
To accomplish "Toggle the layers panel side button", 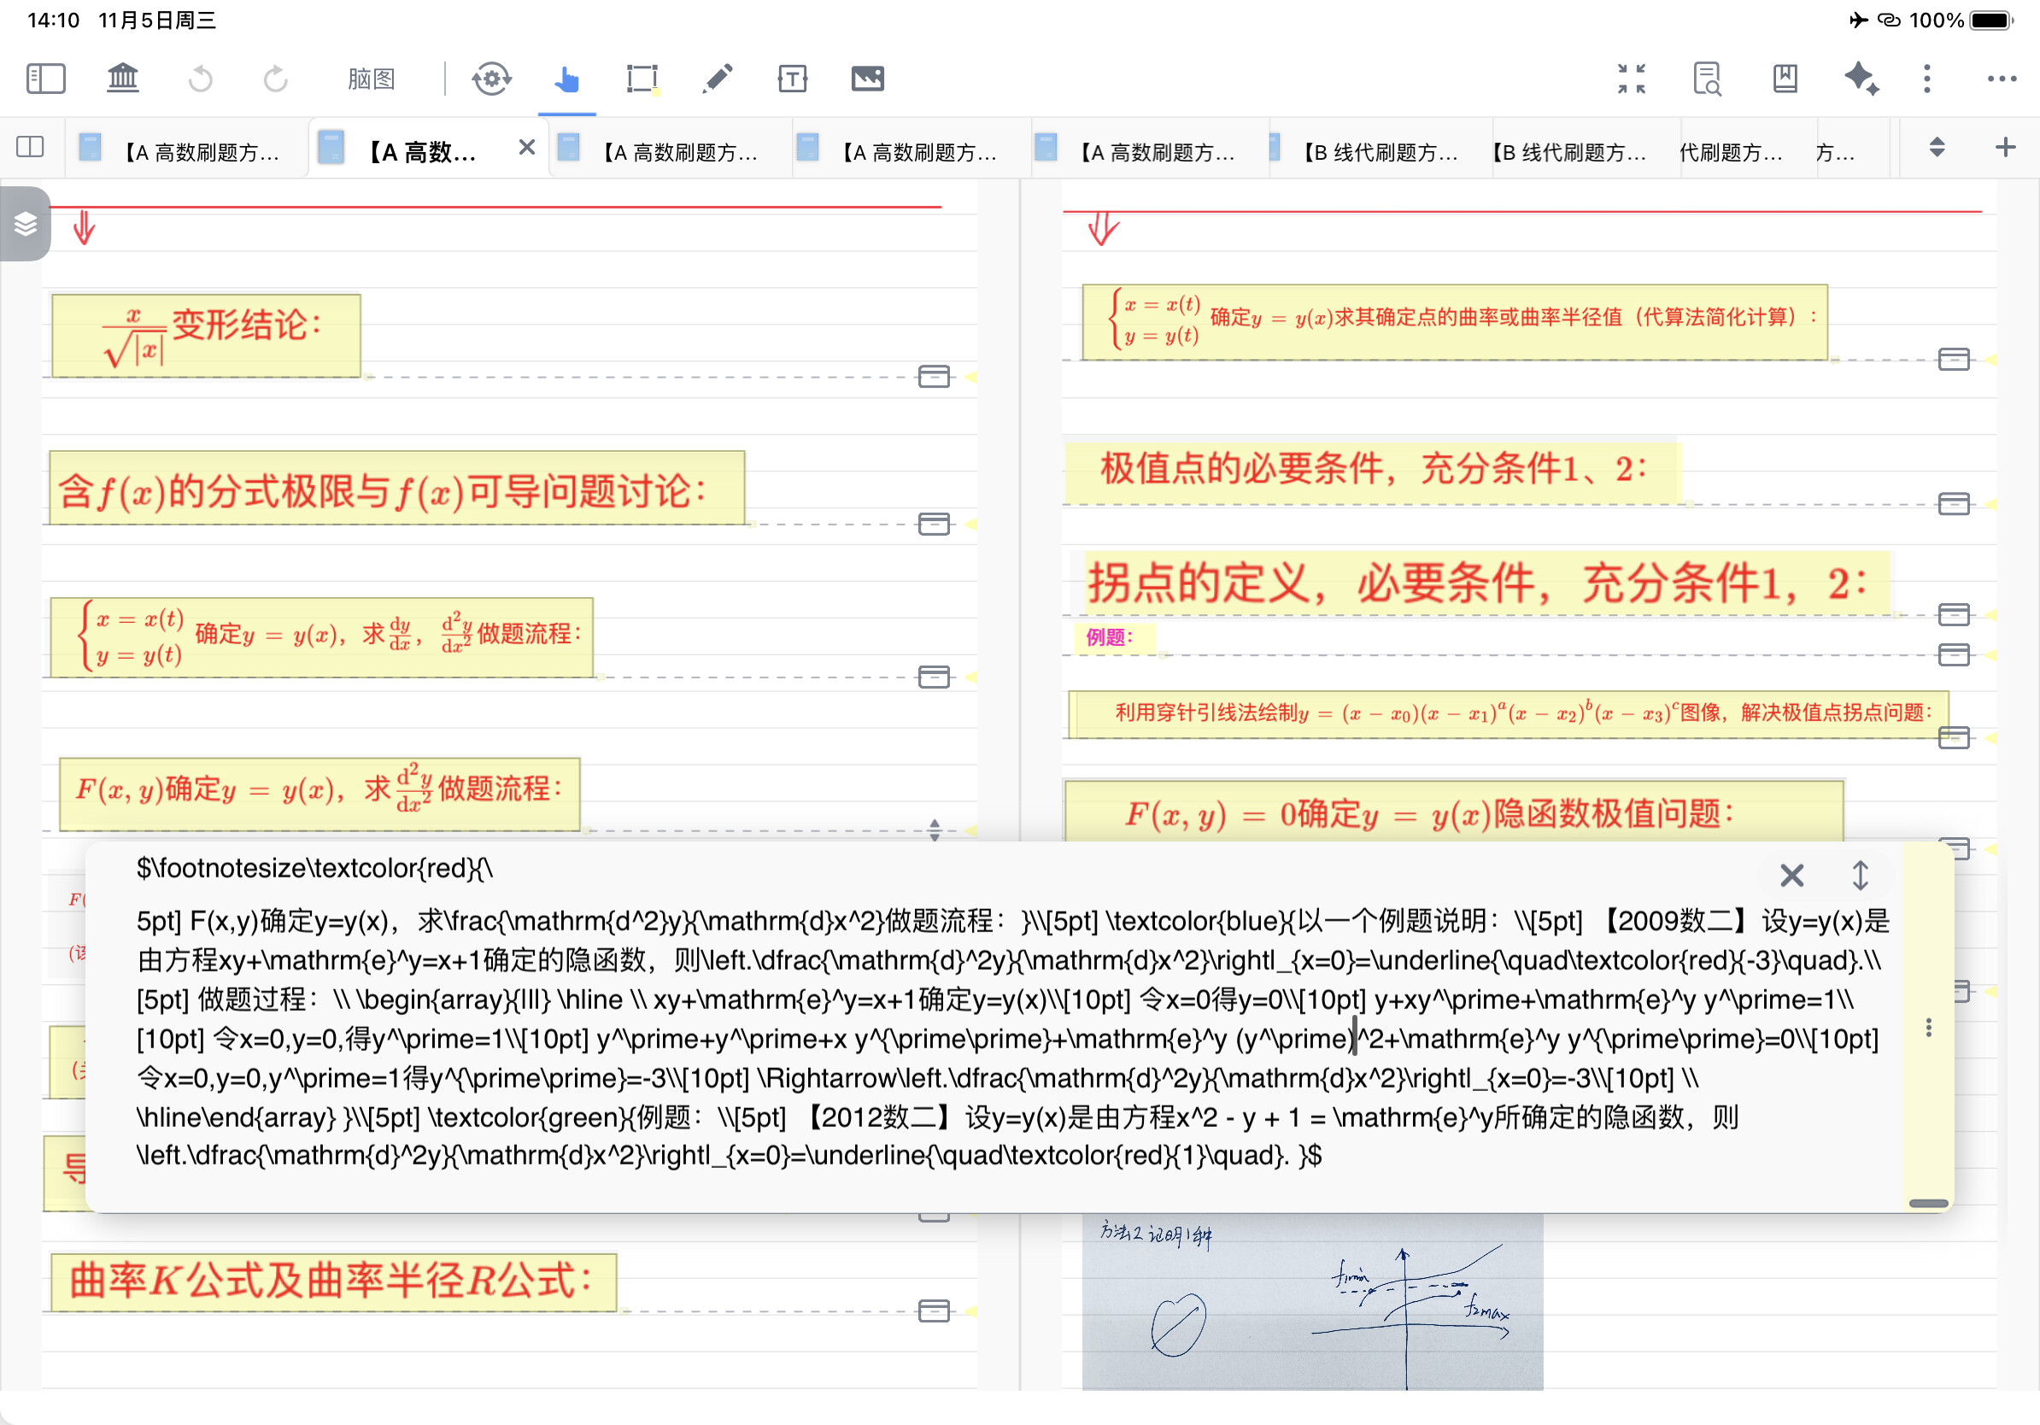I will [25, 224].
